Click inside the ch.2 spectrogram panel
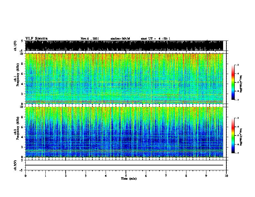Viewport: 255px width, 197px height. (124, 132)
